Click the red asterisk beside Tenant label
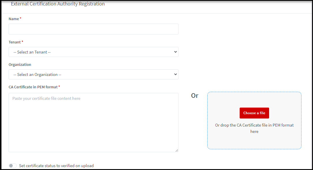 [x=23, y=42]
